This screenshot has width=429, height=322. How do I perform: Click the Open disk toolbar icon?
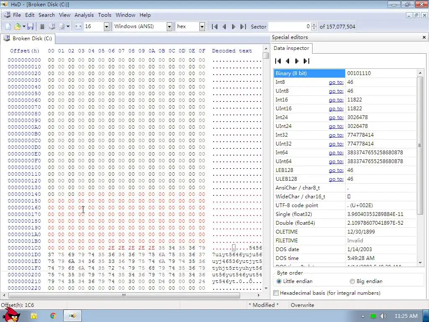pos(52,26)
